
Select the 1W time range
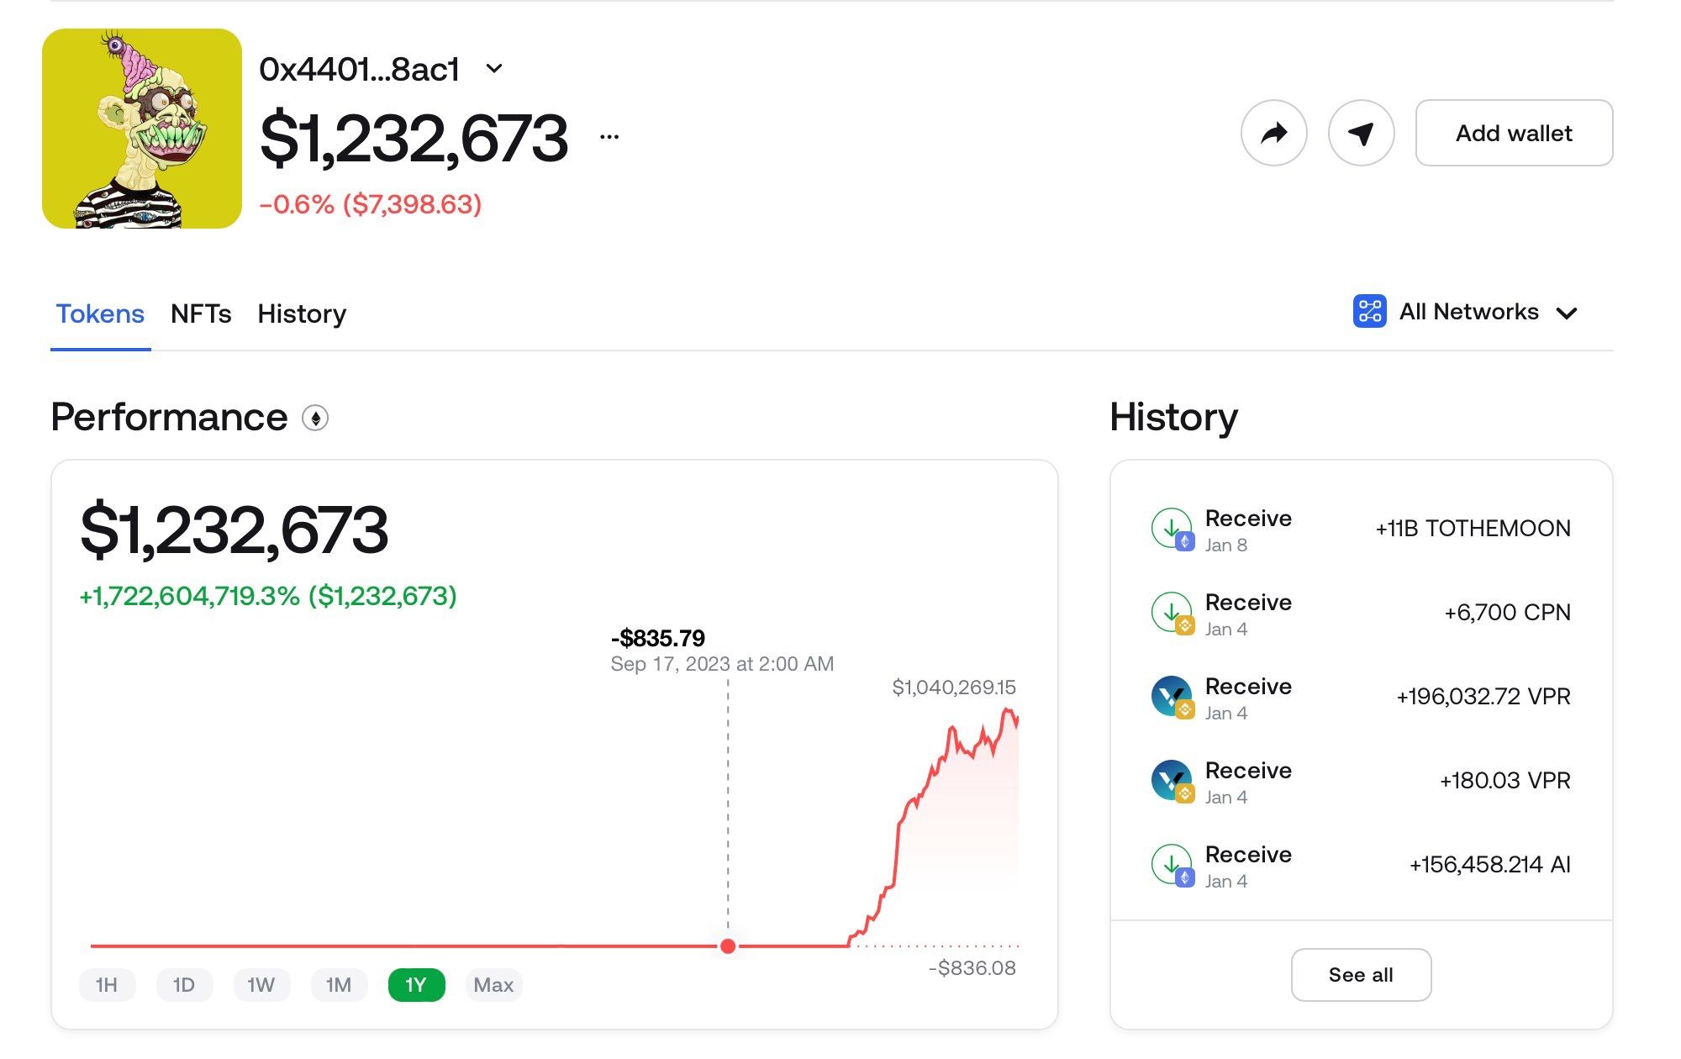[x=261, y=985]
